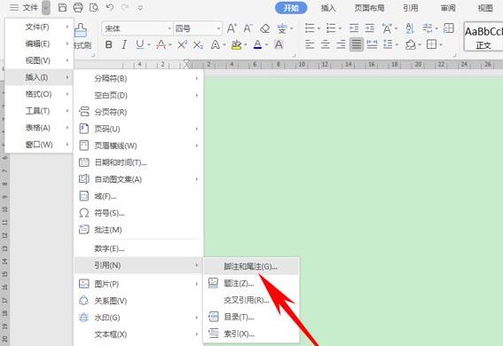Click the Save icon in the quick access bar
The width and height of the screenshot is (503, 346).
tap(63, 7)
